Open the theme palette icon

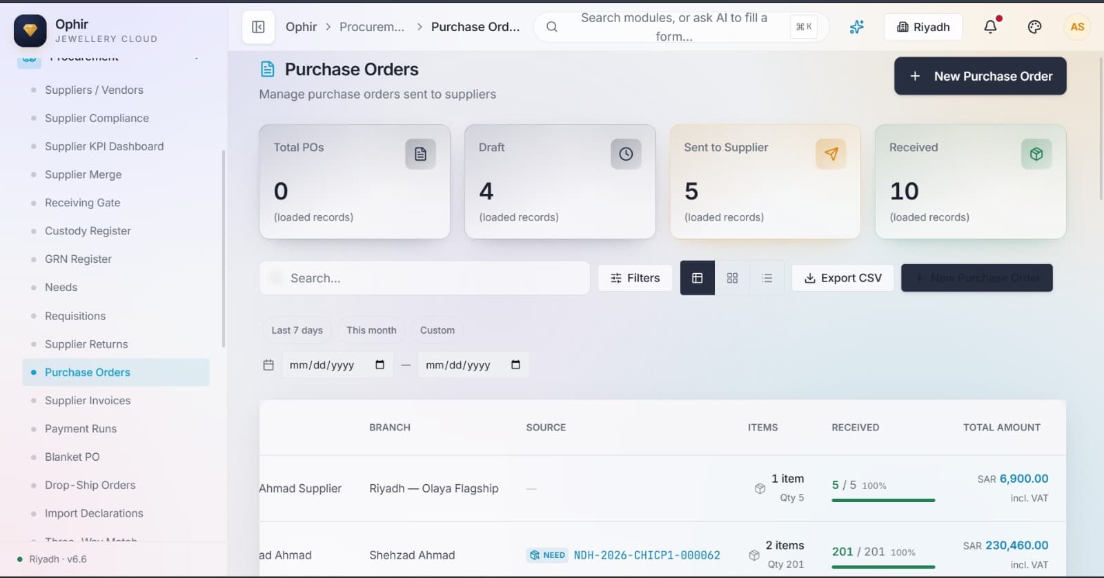[1034, 27]
